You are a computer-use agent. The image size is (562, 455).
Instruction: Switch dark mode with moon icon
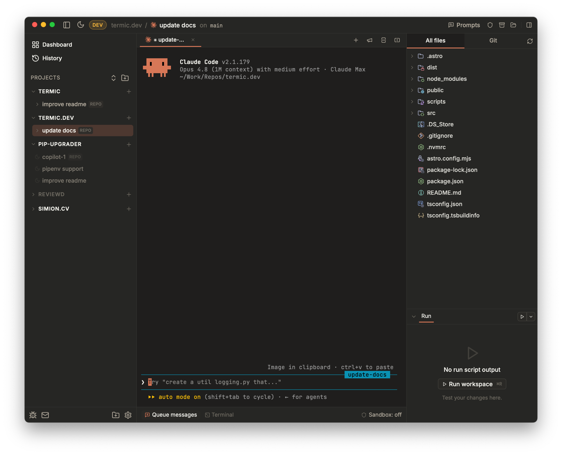coord(81,25)
